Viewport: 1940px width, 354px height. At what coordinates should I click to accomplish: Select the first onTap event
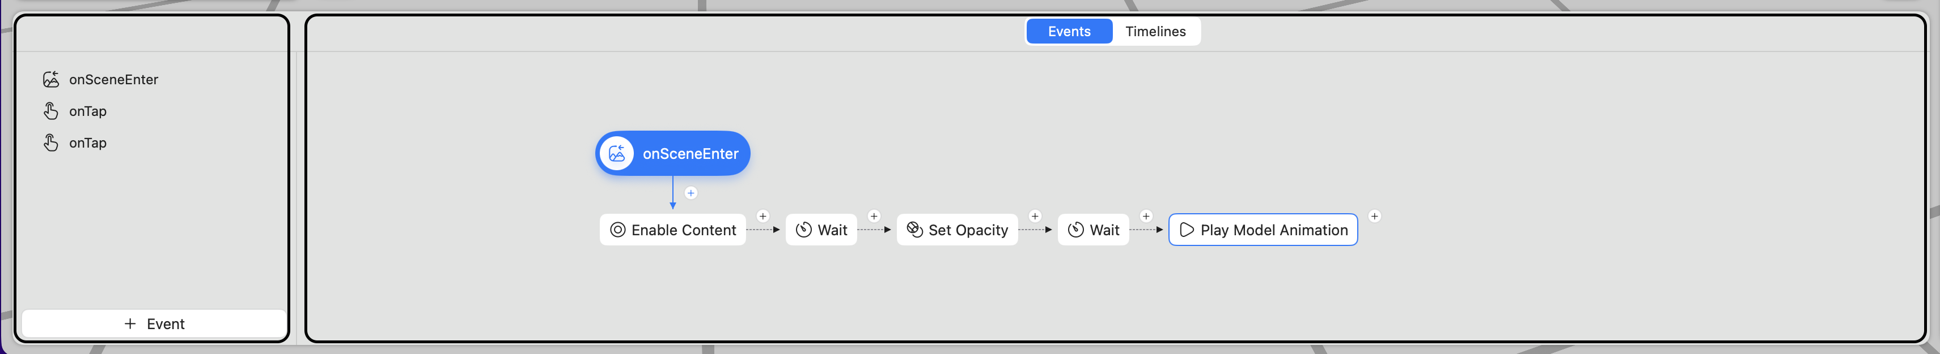point(87,111)
